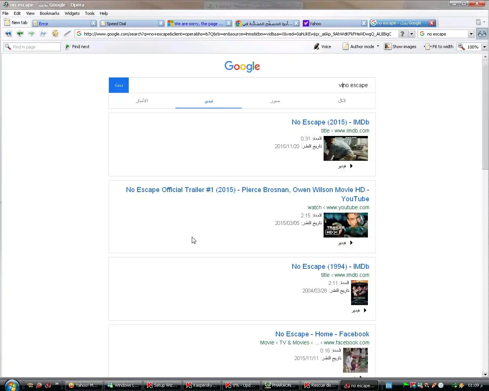489x391 pixels.
Task: Click the question mark icon in address bar
Action: [402, 34]
